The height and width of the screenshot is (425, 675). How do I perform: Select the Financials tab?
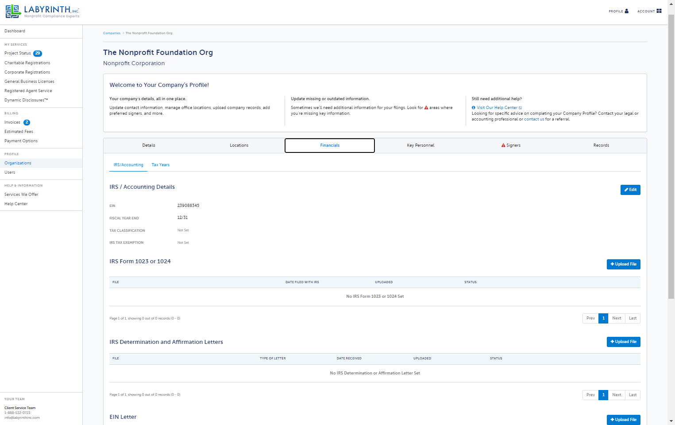330,145
